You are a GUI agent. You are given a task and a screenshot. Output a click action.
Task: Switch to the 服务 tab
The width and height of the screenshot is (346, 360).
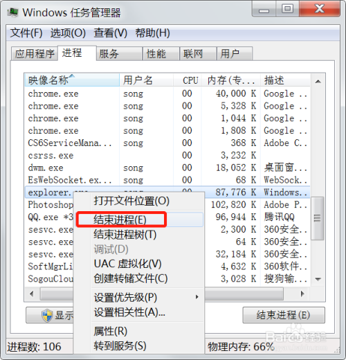coord(119,54)
